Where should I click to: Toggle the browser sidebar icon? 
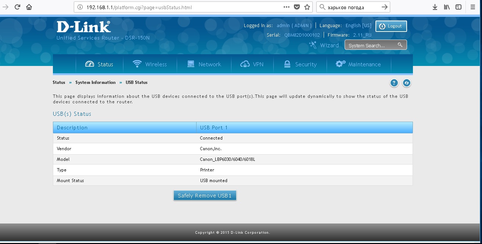(458, 7)
